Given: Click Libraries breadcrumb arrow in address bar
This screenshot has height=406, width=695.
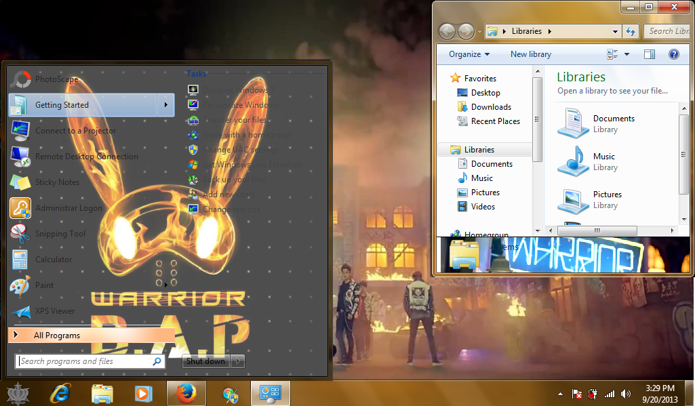Looking at the screenshot, I should [550, 31].
